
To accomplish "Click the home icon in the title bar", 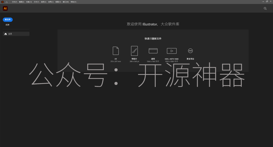I will (7, 2).
